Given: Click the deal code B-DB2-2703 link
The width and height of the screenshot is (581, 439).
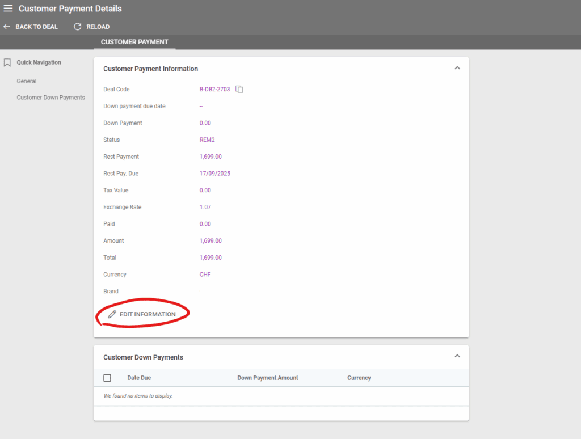Looking at the screenshot, I should coord(214,90).
